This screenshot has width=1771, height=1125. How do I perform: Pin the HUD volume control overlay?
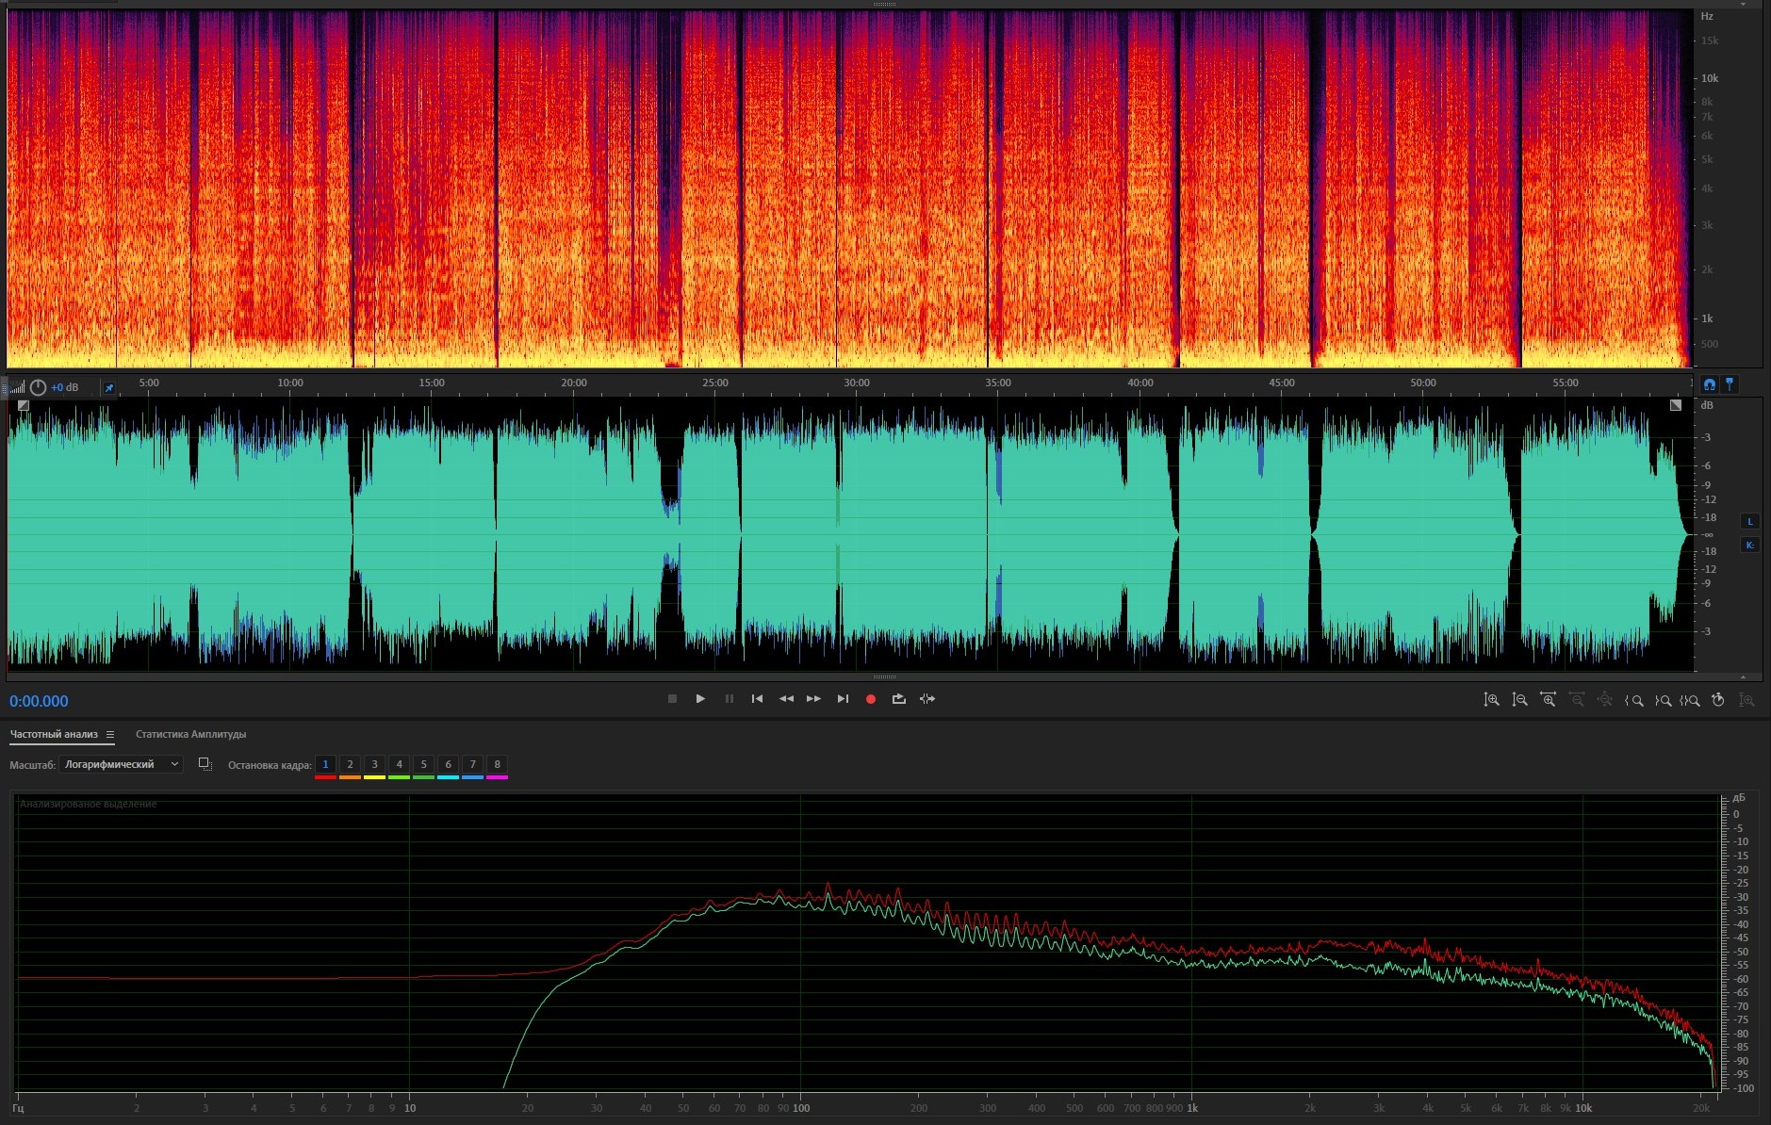[109, 387]
